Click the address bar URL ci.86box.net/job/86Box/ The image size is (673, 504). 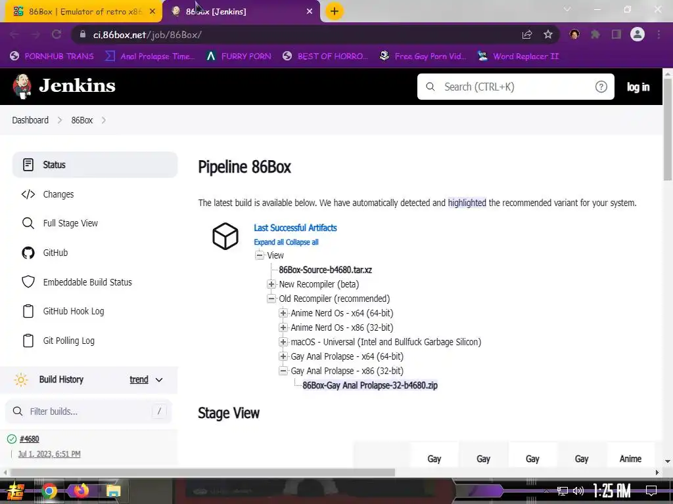pyautogui.click(x=147, y=35)
